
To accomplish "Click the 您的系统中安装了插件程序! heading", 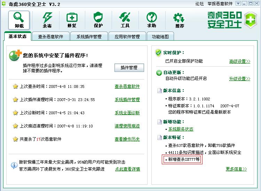I will 55,55.
